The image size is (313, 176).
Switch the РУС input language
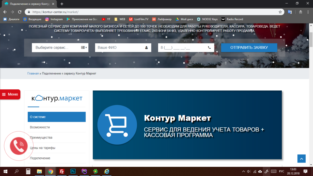pos(282,171)
